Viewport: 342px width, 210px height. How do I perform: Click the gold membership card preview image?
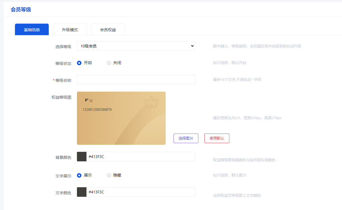pyautogui.click(x=121, y=127)
